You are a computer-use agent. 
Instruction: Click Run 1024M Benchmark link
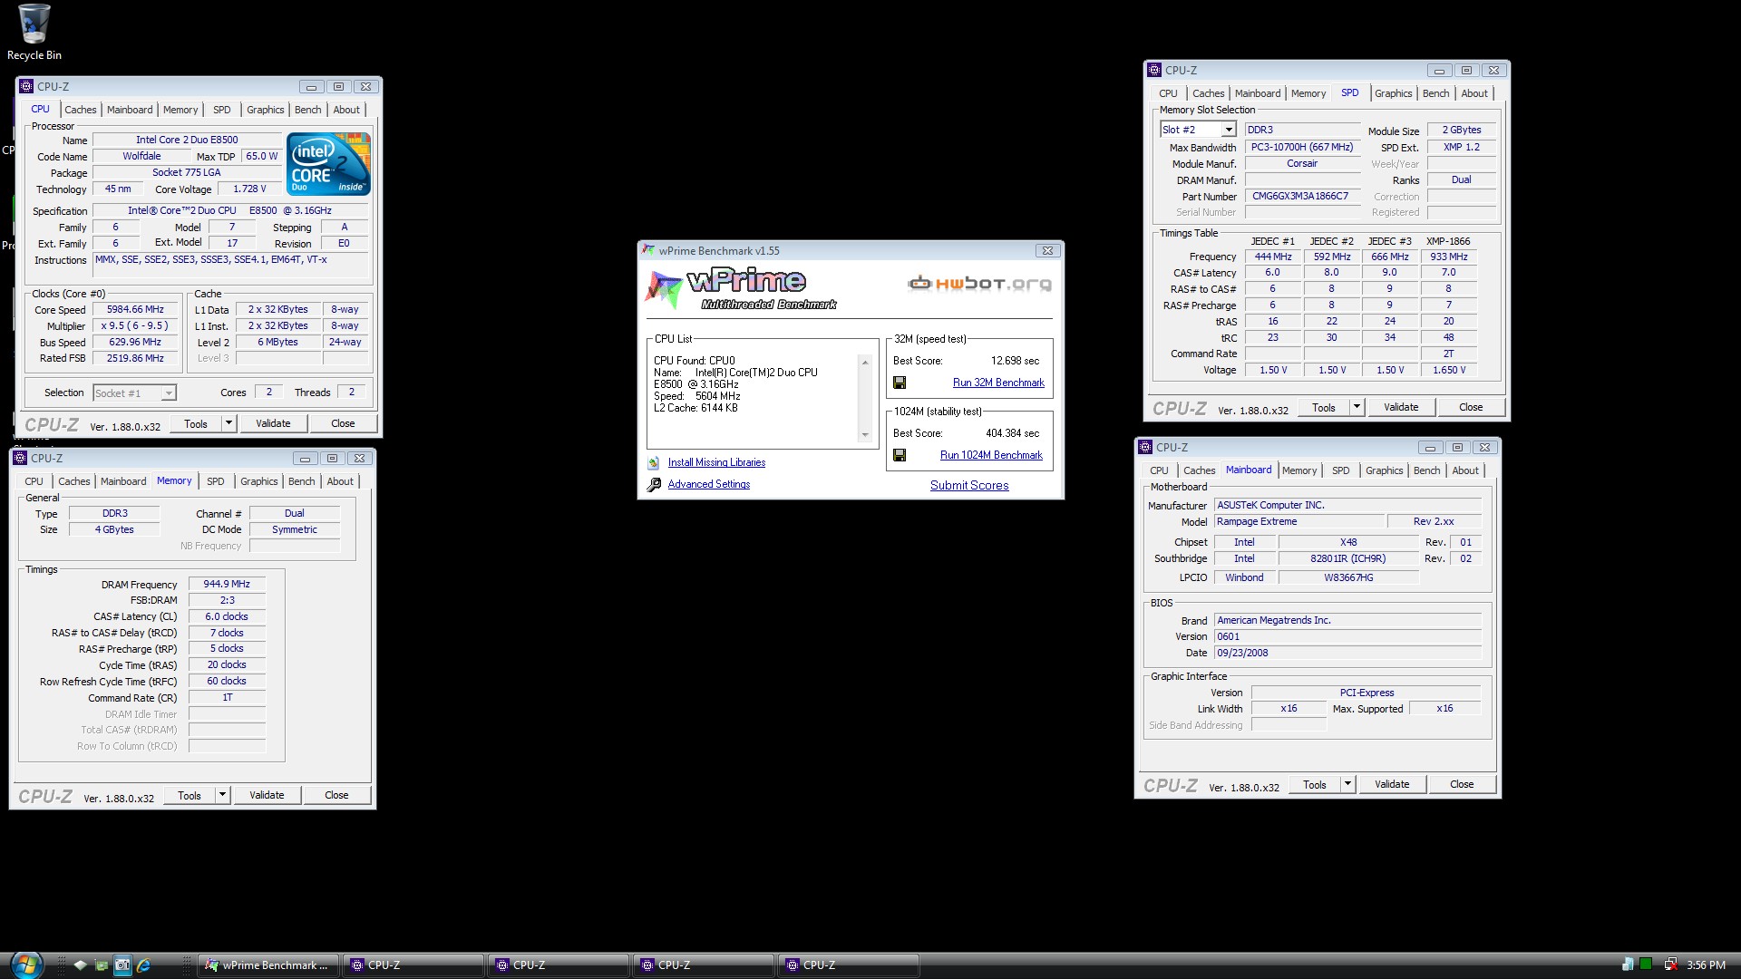(x=991, y=456)
